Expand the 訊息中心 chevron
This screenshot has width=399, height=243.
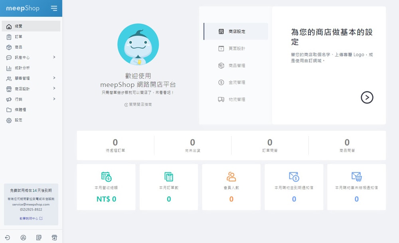(54, 57)
